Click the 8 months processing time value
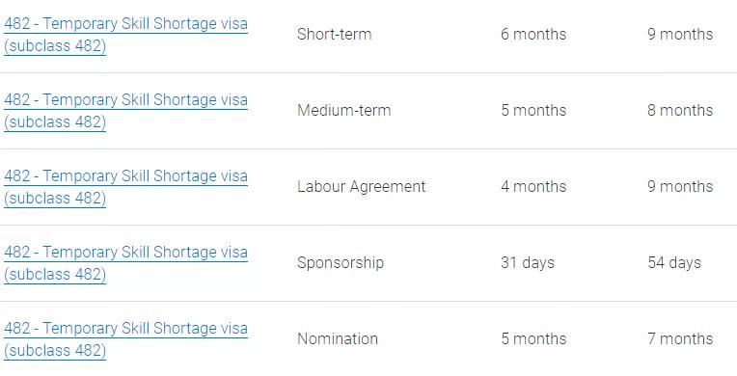 point(680,111)
